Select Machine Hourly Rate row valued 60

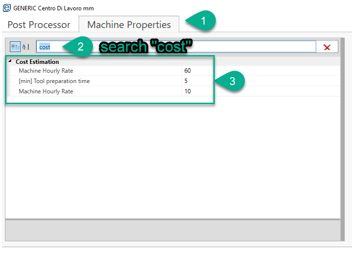(x=46, y=71)
